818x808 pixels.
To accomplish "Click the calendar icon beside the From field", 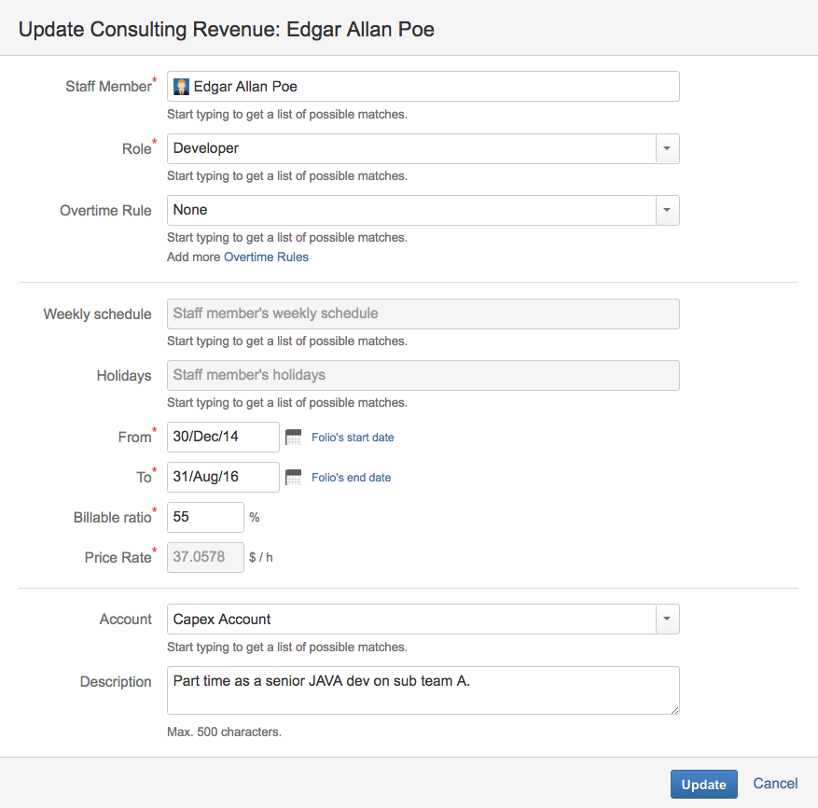I will tap(294, 437).
